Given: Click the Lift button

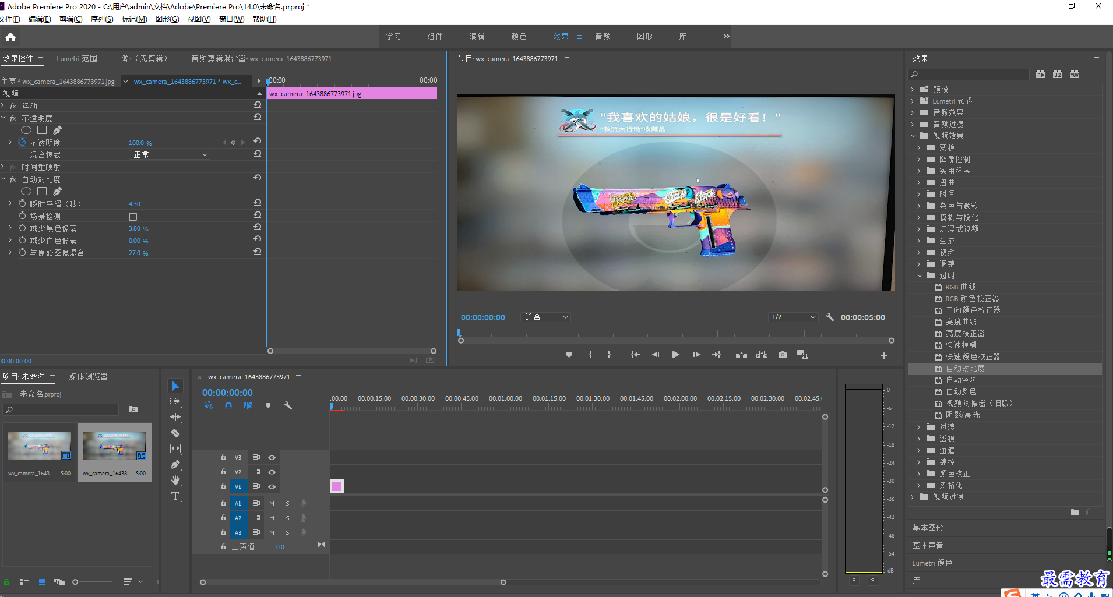Looking at the screenshot, I should coord(741,355).
